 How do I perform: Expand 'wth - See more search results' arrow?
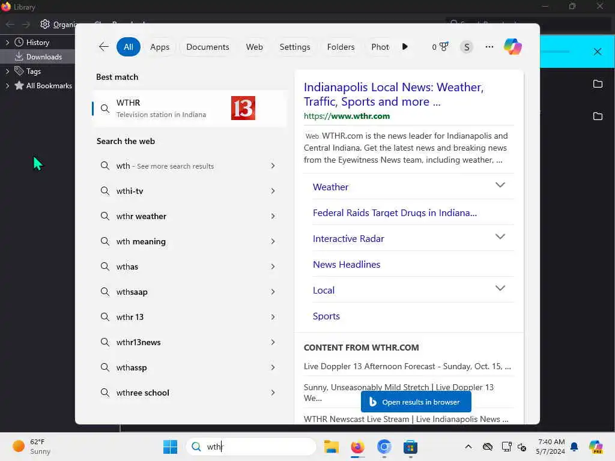tap(273, 166)
